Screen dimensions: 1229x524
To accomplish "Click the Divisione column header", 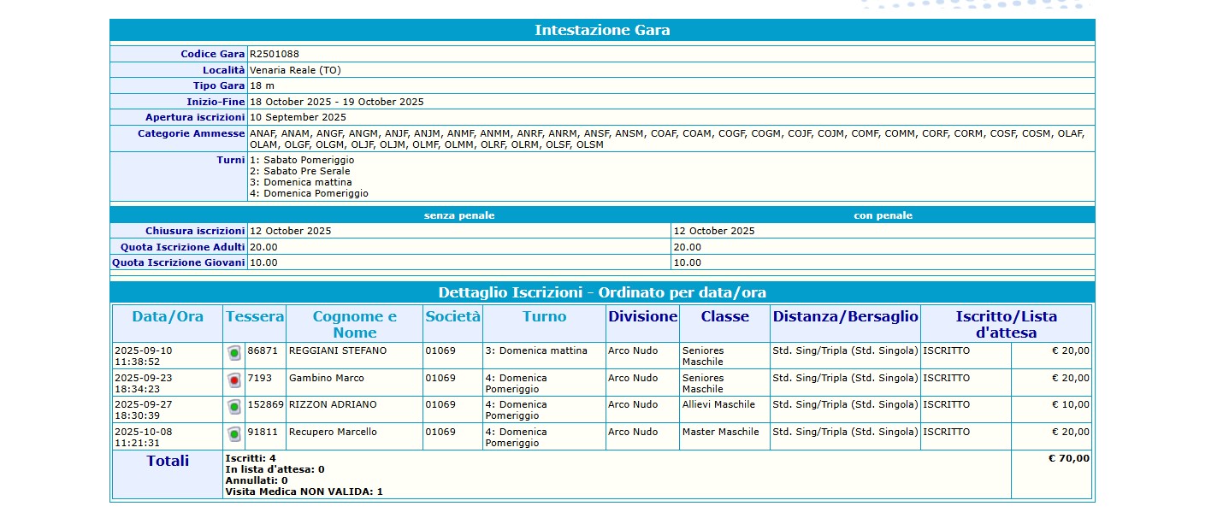I will tap(643, 316).
